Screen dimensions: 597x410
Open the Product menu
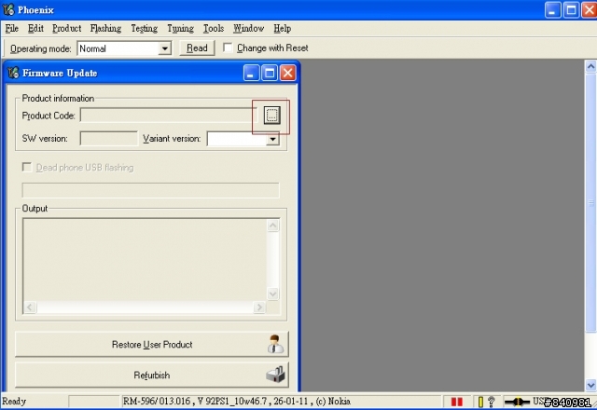click(x=66, y=29)
